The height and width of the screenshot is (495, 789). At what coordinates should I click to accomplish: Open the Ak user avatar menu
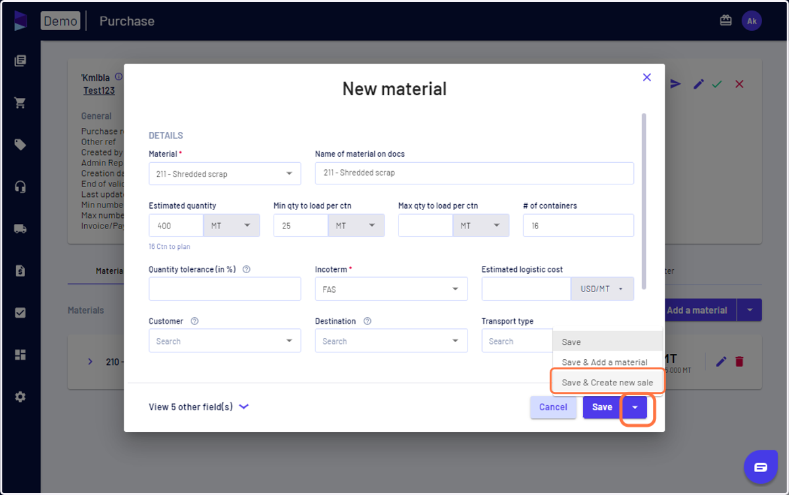(x=752, y=21)
